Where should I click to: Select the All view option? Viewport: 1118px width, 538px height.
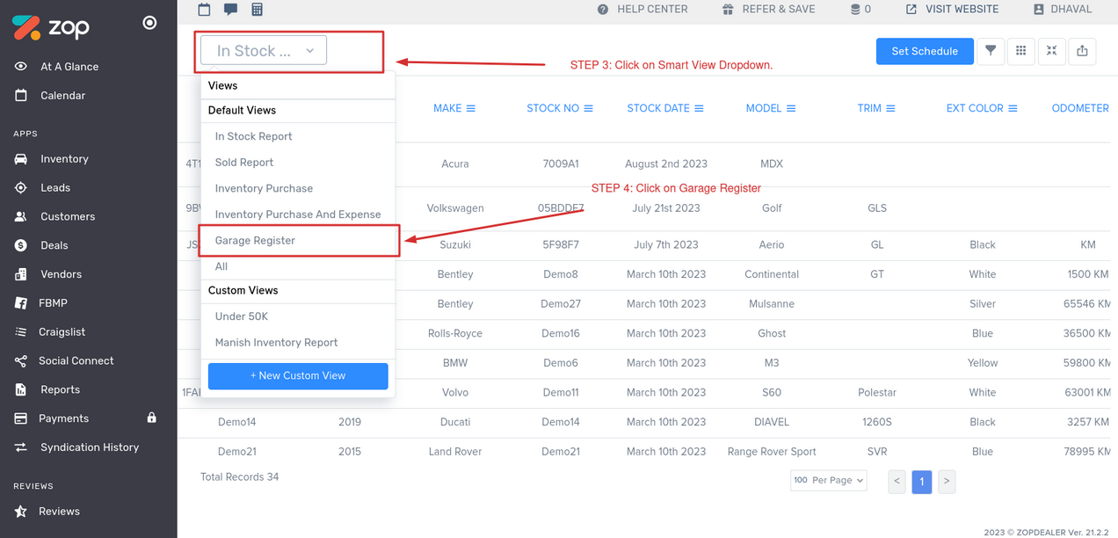[221, 266]
